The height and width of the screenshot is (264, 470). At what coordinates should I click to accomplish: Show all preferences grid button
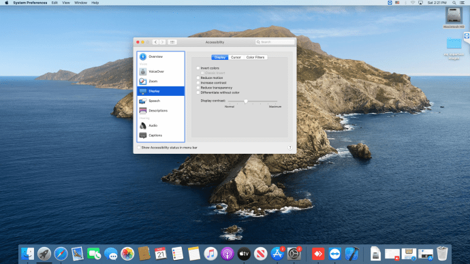tap(172, 42)
